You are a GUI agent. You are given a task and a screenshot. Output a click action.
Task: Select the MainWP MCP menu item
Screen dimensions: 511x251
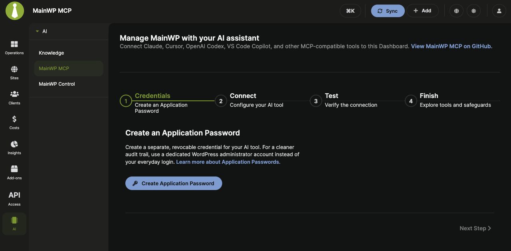click(x=69, y=69)
